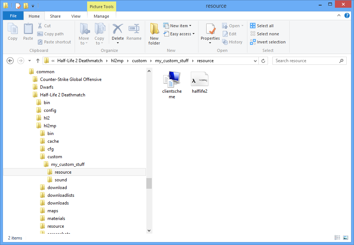
Task: Switch to the View ribbon tab
Action: coord(76,16)
